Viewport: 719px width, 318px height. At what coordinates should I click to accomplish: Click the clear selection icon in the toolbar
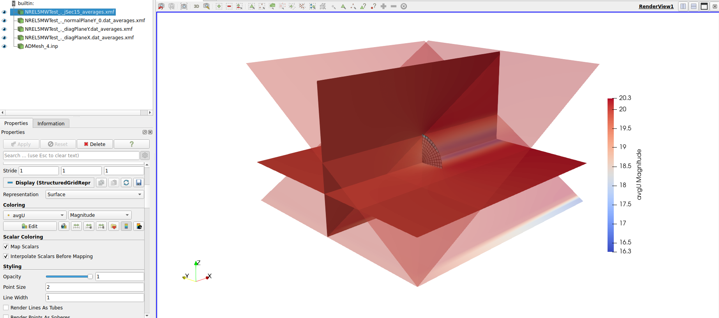(404, 6)
